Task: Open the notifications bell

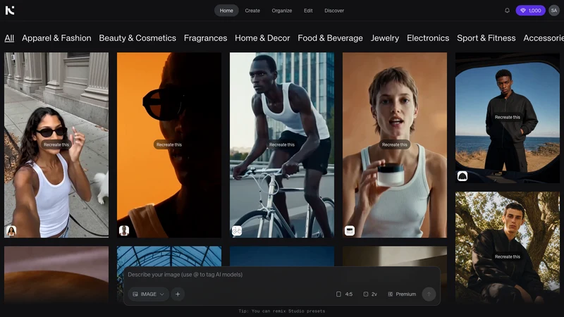Action: tap(507, 11)
